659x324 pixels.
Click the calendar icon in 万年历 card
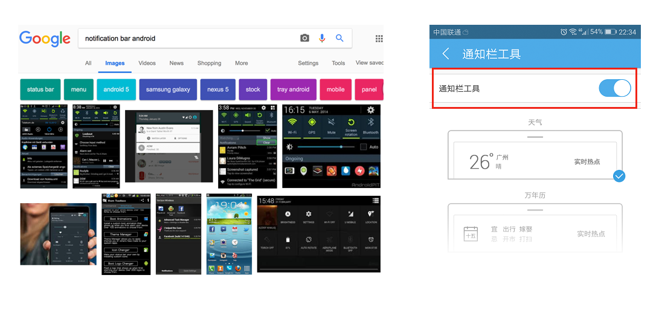click(471, 234)
